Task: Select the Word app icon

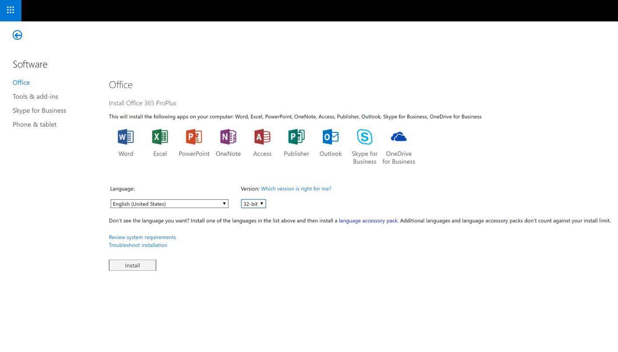Action: click(x=126, y=136)
